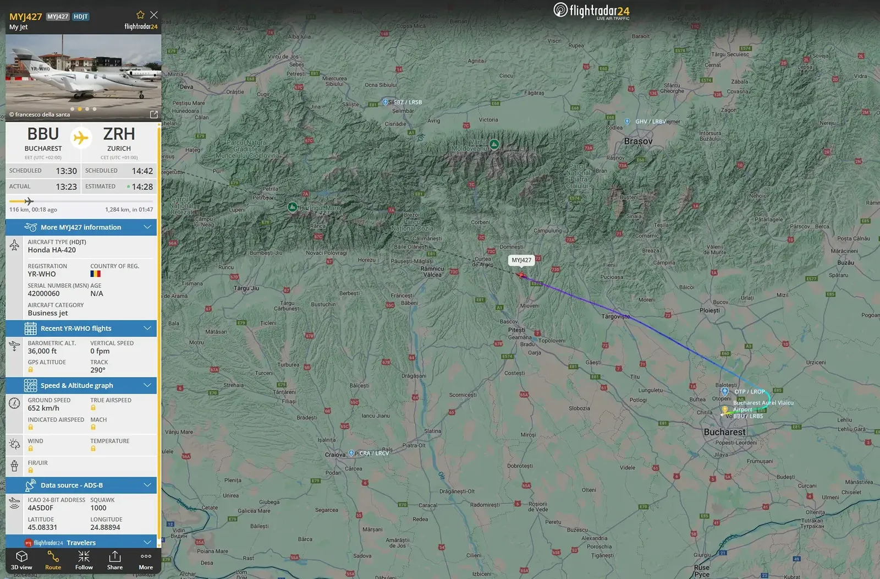880x579 pixels.
Task: Select OTP / LROP airport marker
Action: (x=725, y=391)
